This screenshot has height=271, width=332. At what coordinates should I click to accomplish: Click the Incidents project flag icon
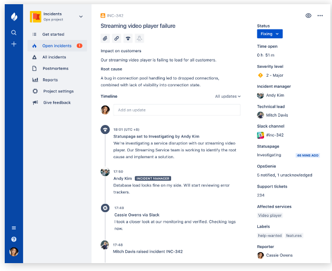(x=36, y=17)
